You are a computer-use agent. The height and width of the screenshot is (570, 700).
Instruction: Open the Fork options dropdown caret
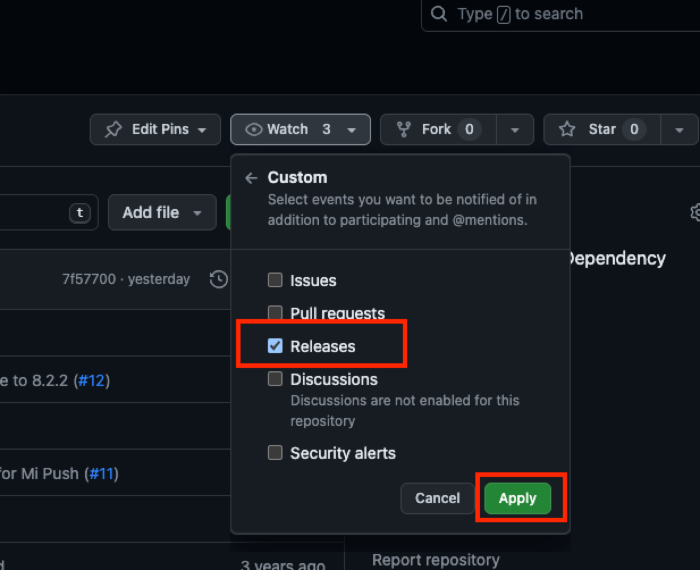(516, 129)
